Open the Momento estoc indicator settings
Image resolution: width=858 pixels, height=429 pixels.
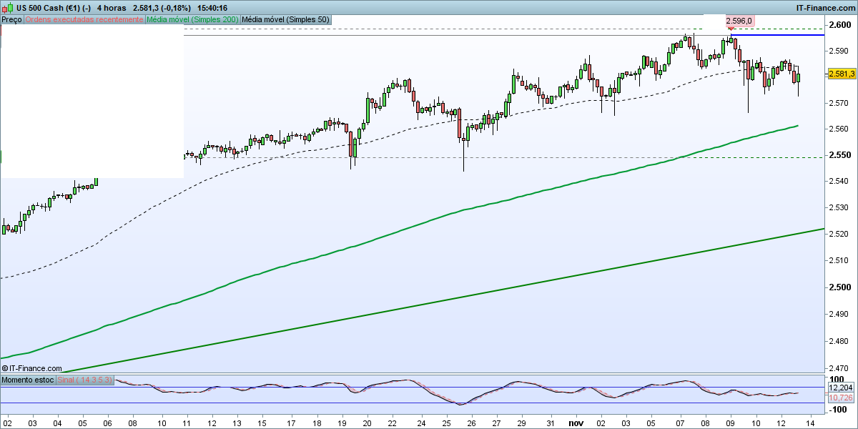tap(27, 380)
